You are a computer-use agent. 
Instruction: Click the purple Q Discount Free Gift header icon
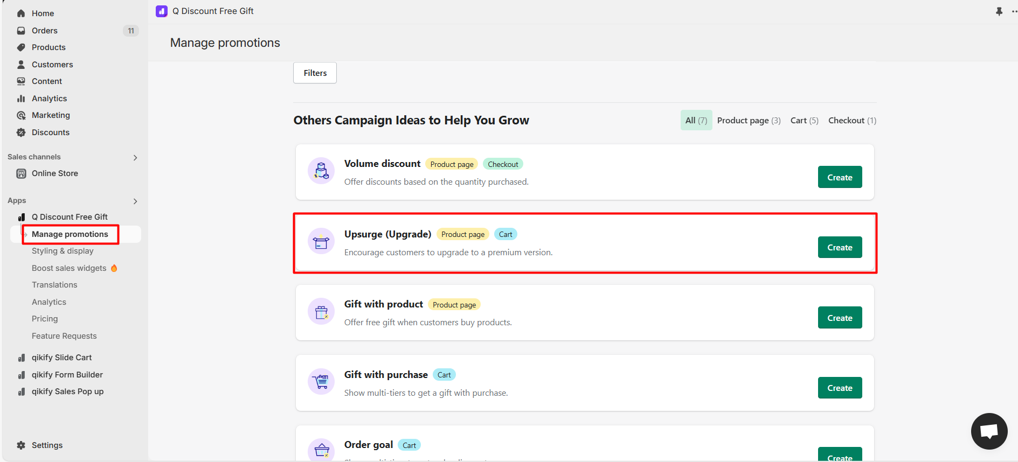(x=162, y=11)
